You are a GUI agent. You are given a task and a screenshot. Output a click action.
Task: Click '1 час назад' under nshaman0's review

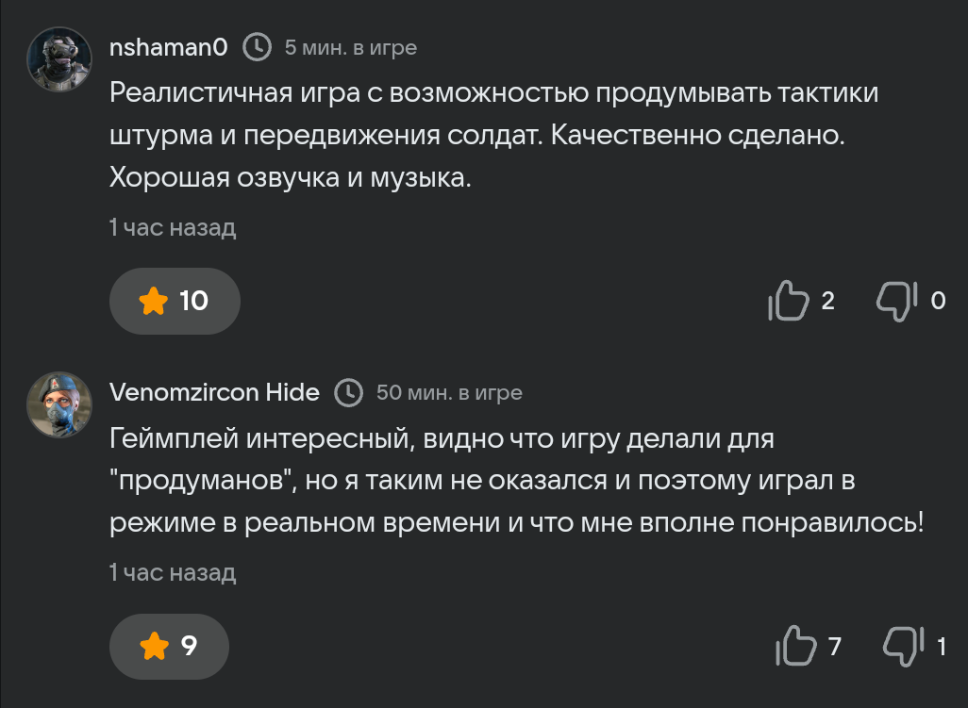(172, 227)
